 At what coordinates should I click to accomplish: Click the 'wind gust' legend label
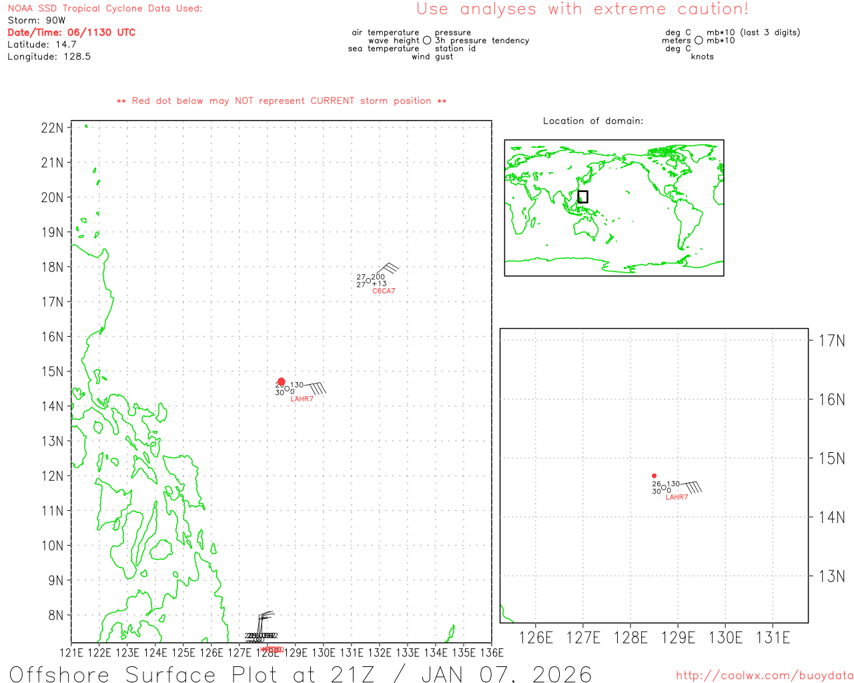[432, 57]
